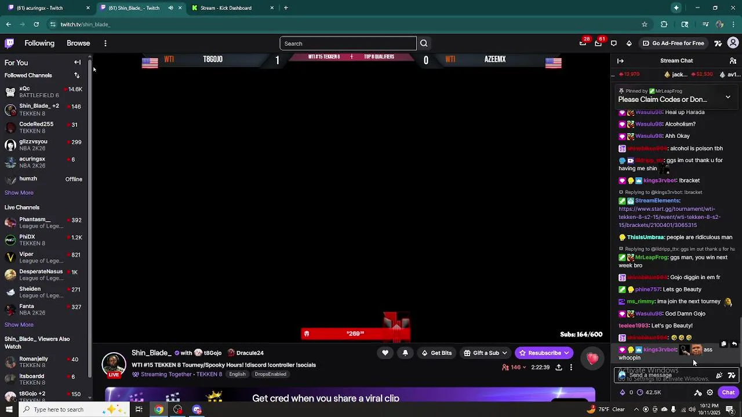Focus the Twitch search field

(348, 43)
